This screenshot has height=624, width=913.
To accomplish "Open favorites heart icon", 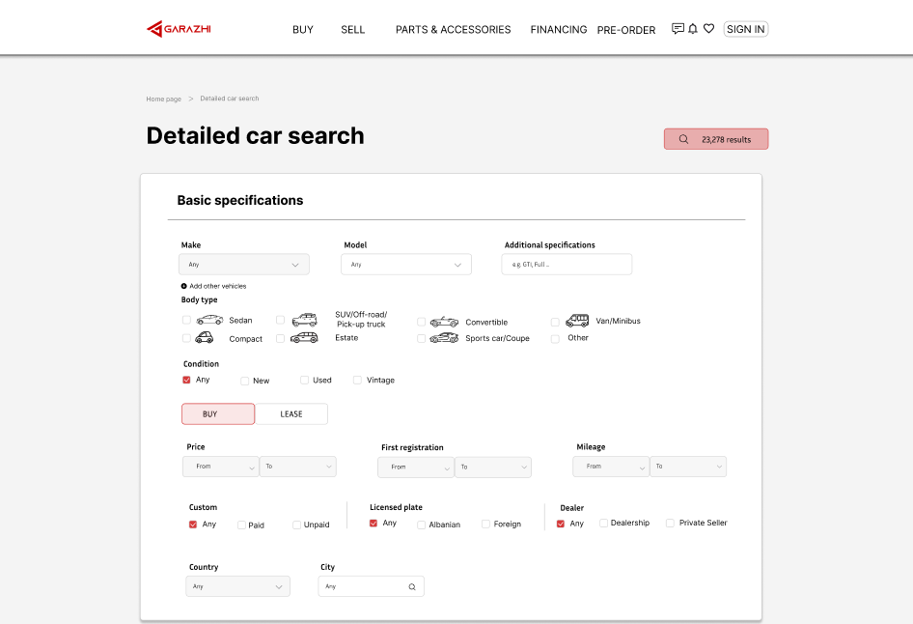I will pos(708,29).
